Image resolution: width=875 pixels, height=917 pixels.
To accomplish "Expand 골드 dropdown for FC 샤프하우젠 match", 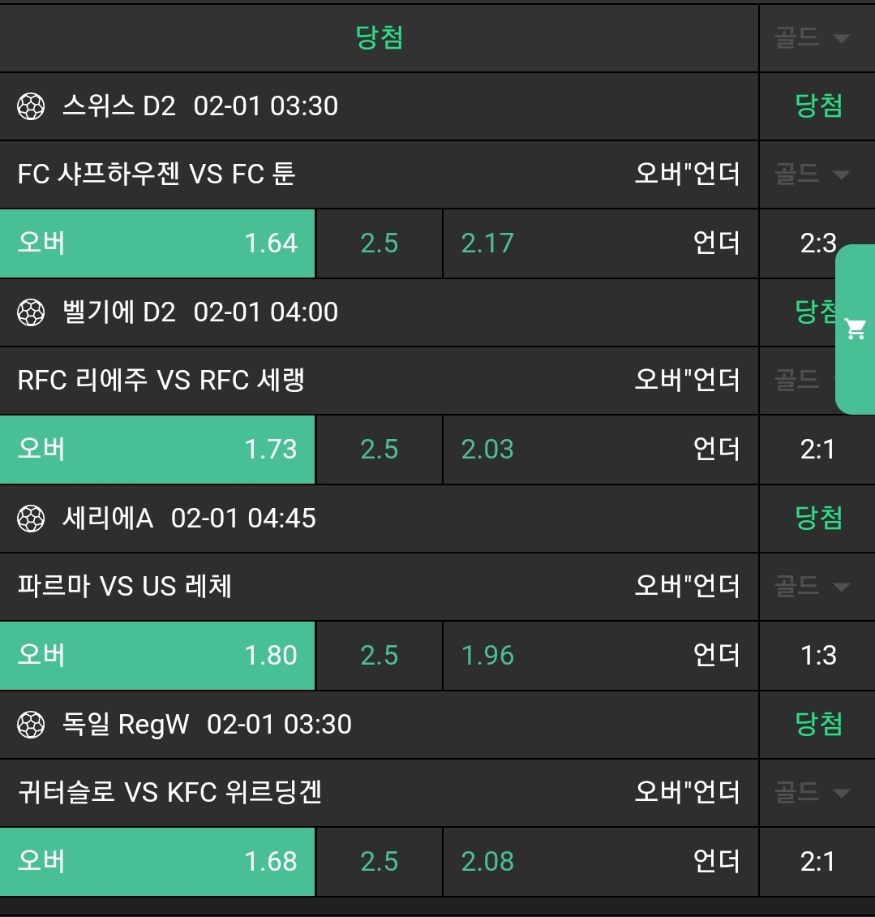I will tap(813, 174).
